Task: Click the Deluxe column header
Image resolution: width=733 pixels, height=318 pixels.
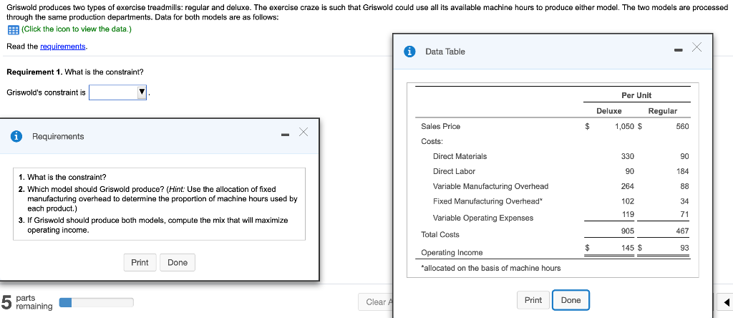Action: pos(609,111)
